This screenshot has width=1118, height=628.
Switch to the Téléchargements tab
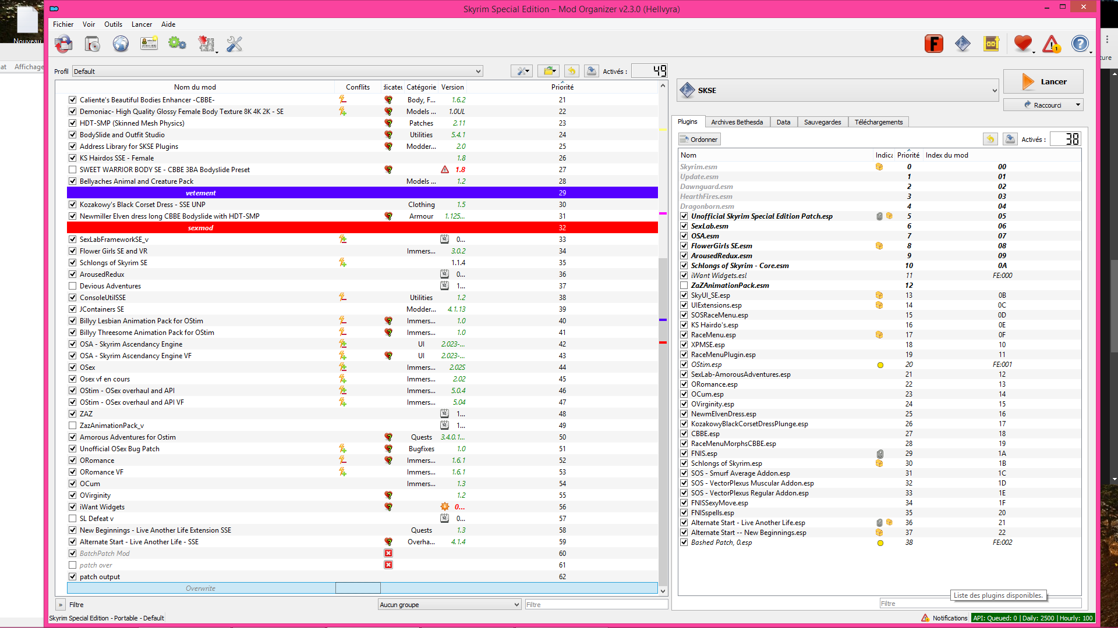coord(879,122)
